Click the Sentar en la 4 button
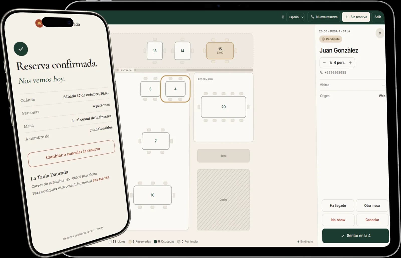Viewport: 401px width, 258px height. coord(355,236)
